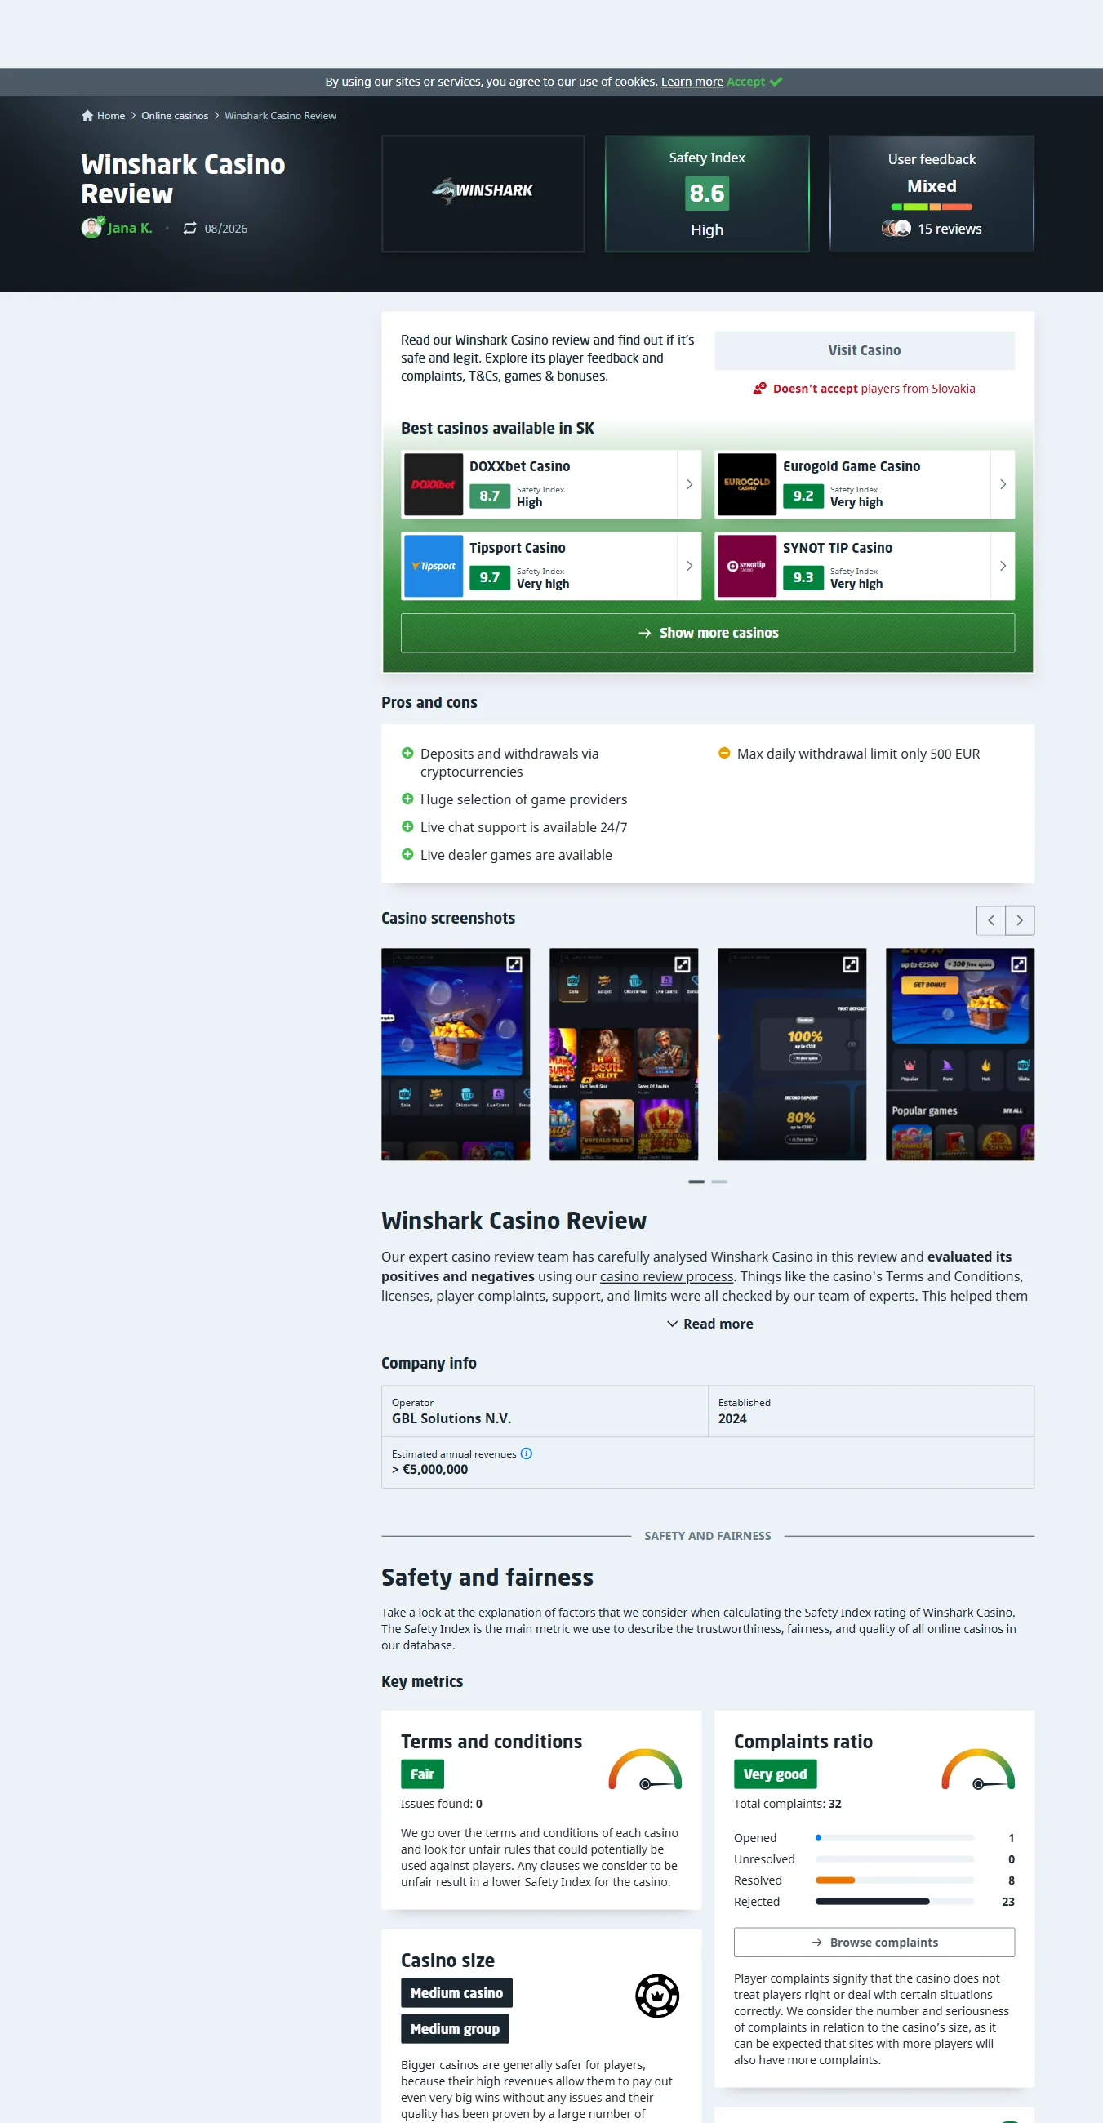Expand Eurogold Game Casino chevron arrow
1103x2123 pixels.
1003,484
